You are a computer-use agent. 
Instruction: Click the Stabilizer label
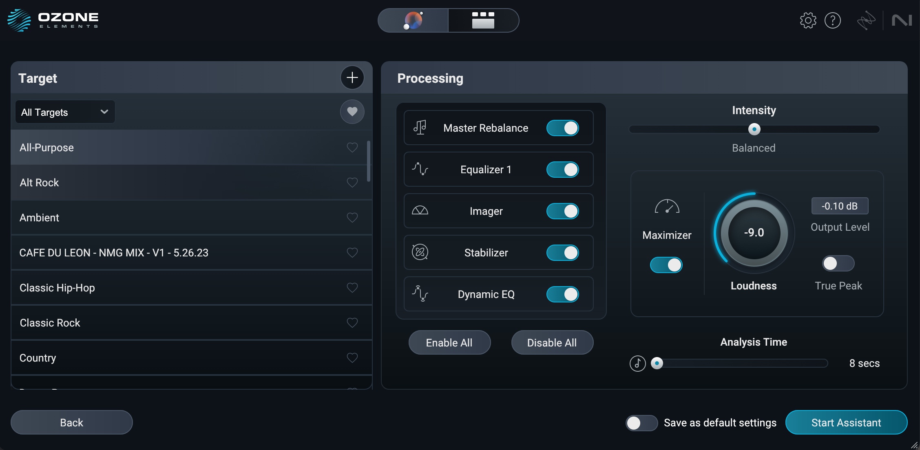[486, 253]
